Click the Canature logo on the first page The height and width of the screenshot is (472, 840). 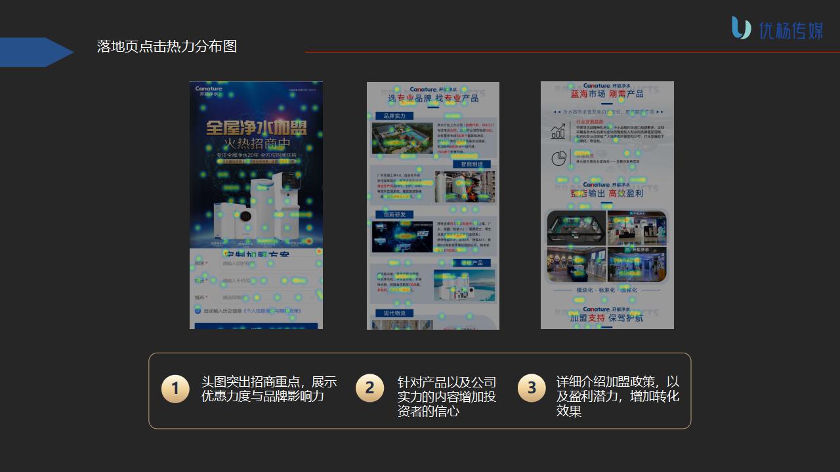coord(209,90)
